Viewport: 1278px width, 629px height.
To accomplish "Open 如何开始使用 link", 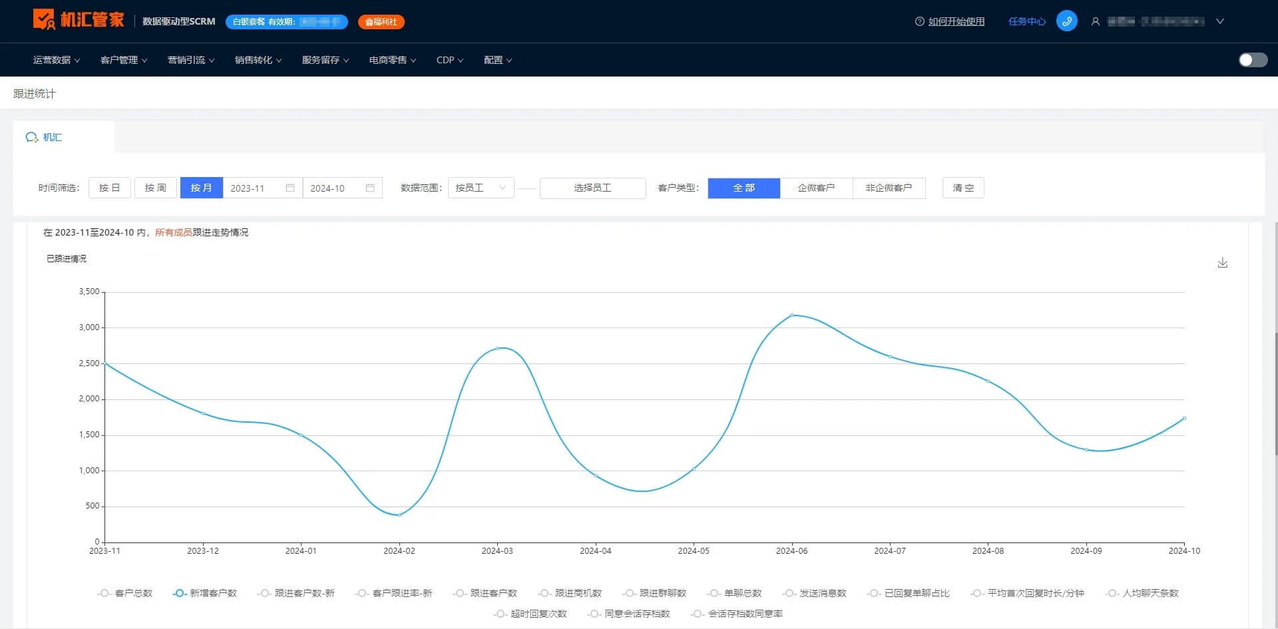I will click(957, 21).
